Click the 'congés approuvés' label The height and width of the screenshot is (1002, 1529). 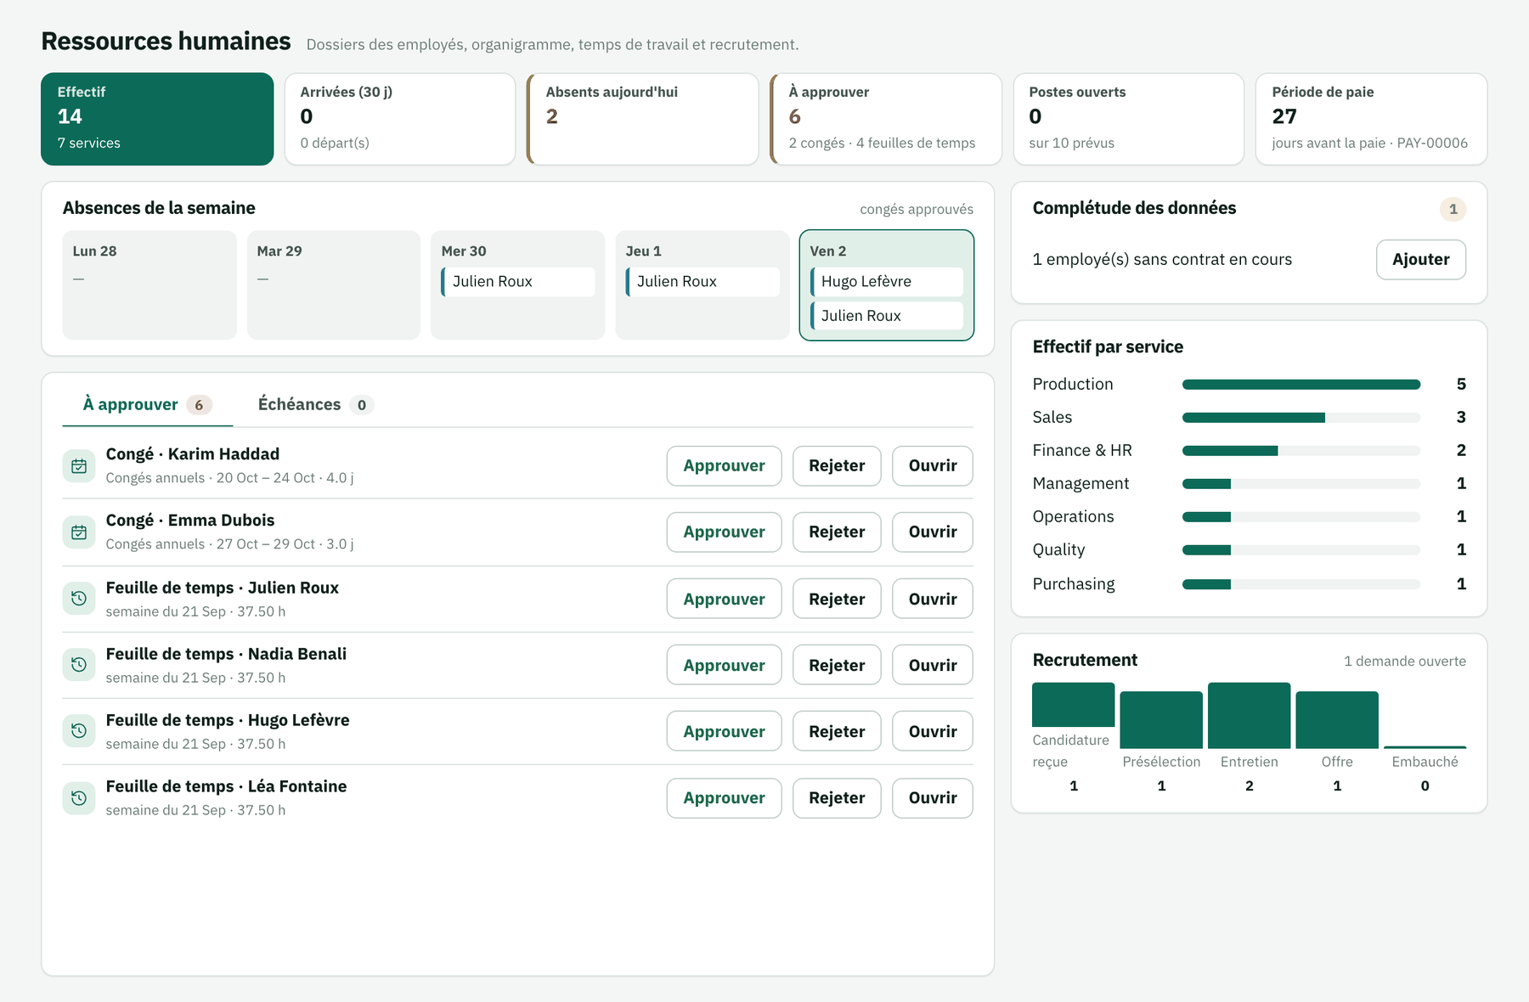click(x=917, y=209)
